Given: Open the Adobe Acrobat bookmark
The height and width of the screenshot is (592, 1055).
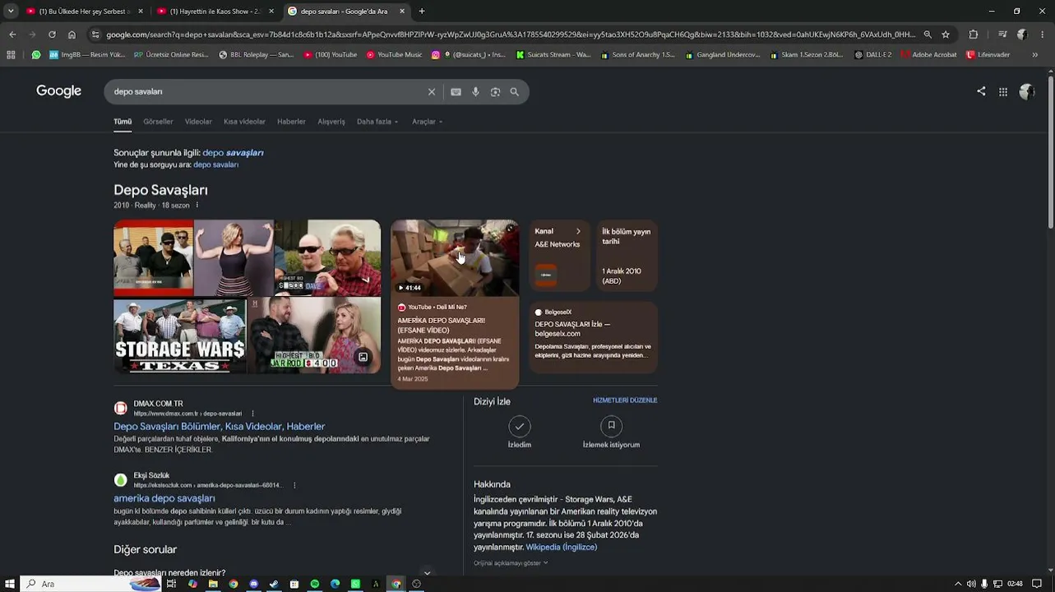Looking at the screenshot, I should tap(929, 55).
